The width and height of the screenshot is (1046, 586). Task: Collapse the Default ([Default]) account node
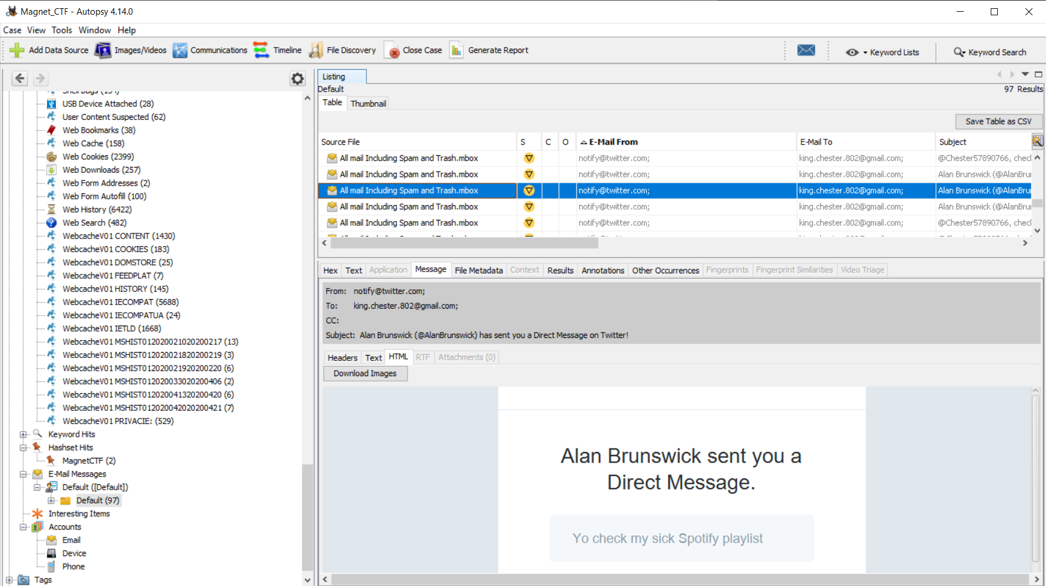tap(37, 487)
